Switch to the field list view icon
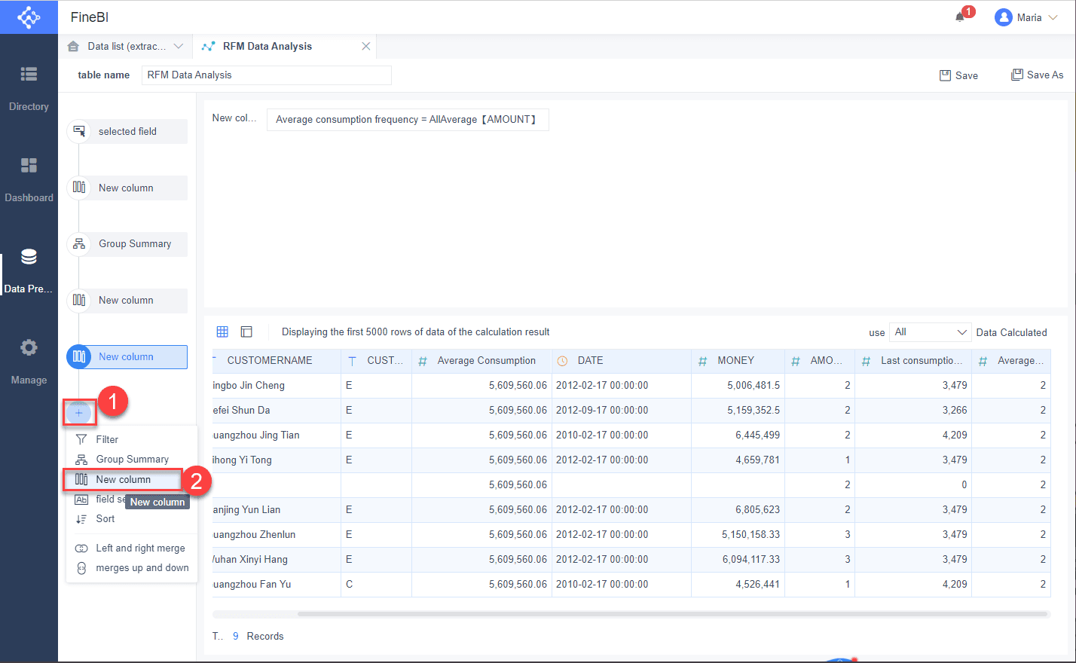 (246, 331)
